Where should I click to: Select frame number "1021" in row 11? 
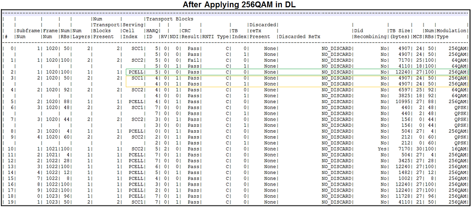51,155
